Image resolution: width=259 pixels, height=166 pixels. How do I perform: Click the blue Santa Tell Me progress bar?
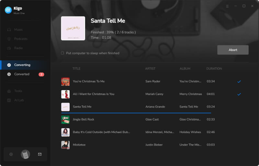[136, 113]
